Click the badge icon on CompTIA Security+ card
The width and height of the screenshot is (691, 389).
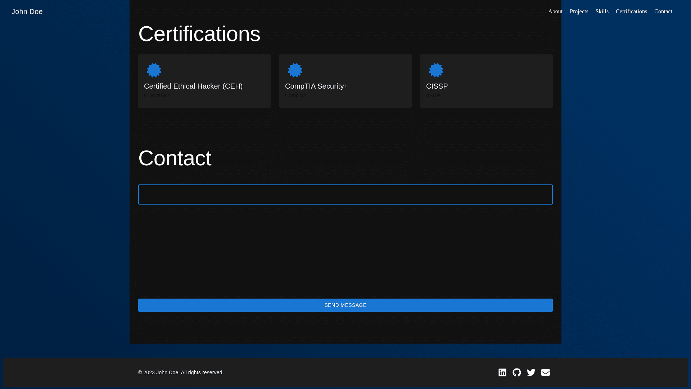pos(295,70)
